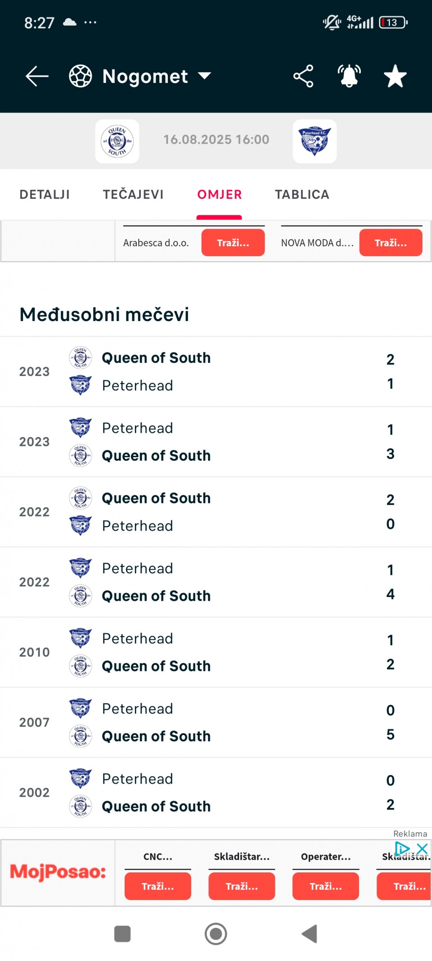Viewport: 432px width, 961px height.
Task: Toggle the notification bell for this match
Action: (x=349, y=76)
